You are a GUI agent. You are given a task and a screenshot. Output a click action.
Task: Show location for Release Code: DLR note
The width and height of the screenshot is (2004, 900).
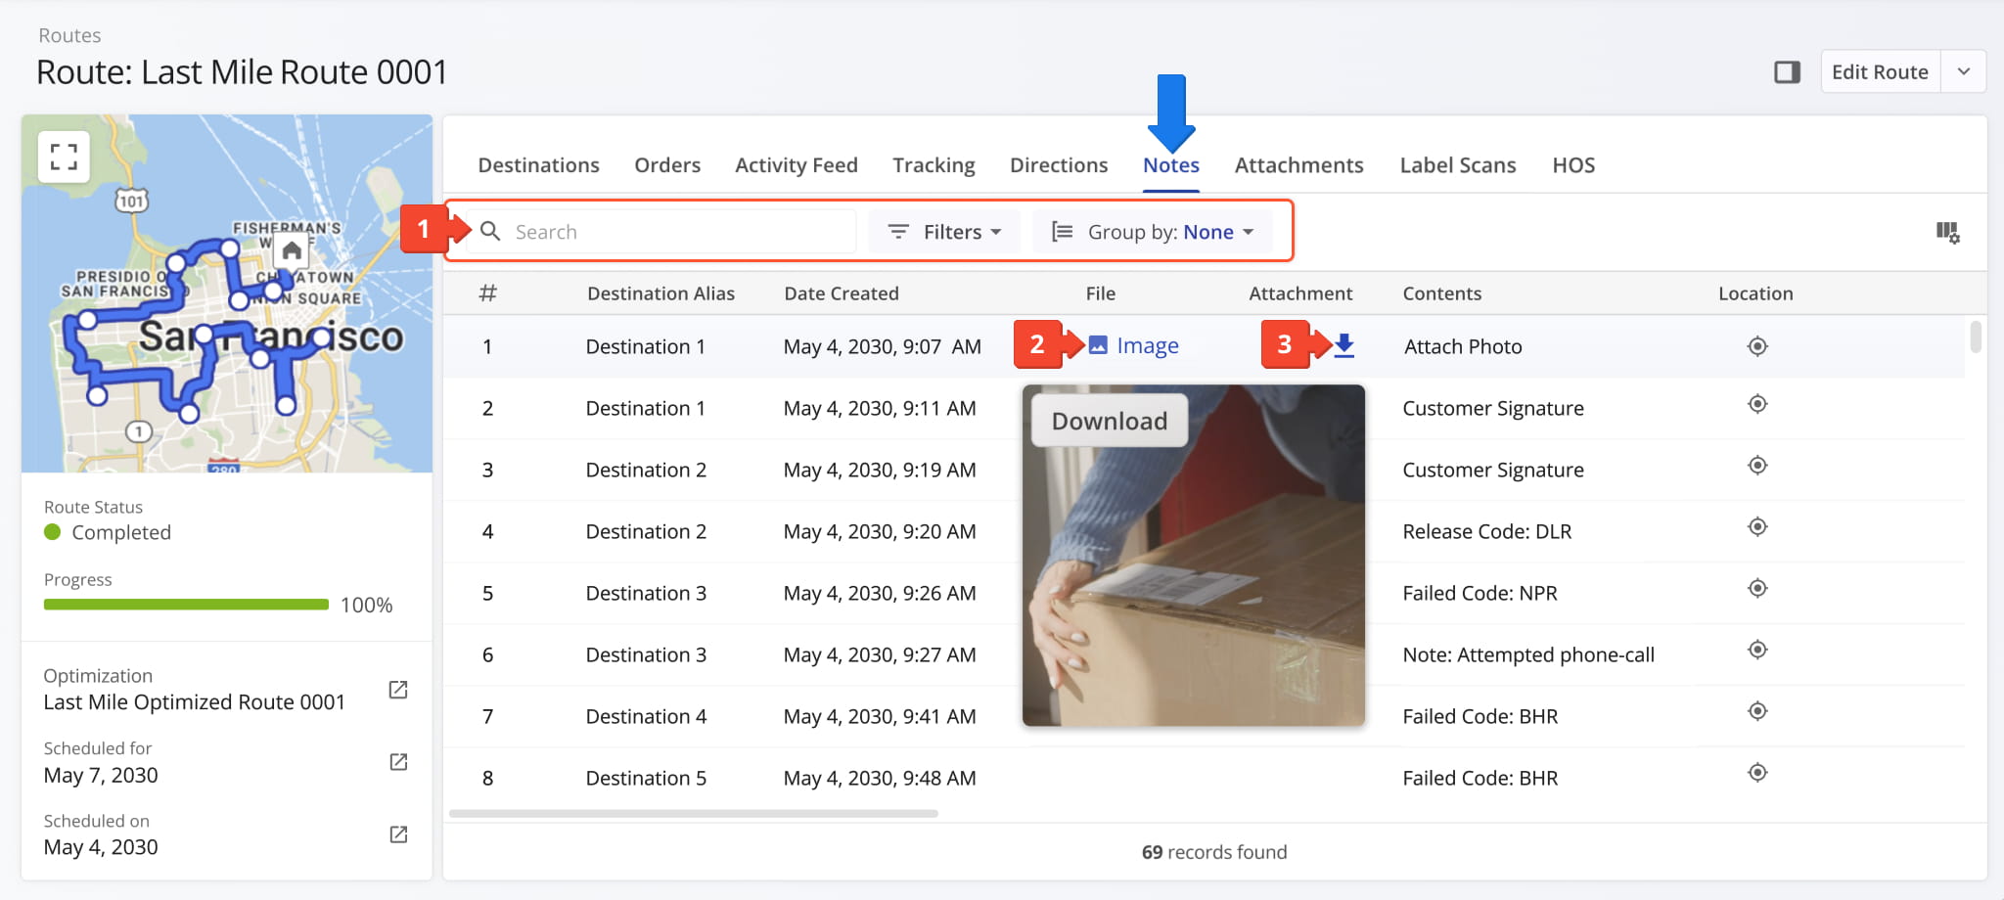[1757, 527]
